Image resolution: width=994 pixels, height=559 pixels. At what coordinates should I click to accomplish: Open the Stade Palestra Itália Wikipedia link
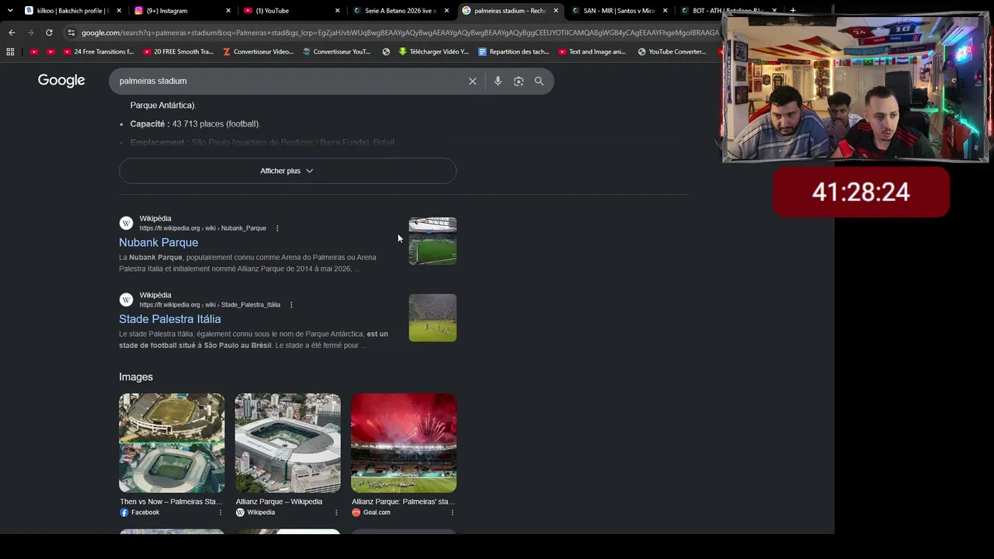(170, 319)
